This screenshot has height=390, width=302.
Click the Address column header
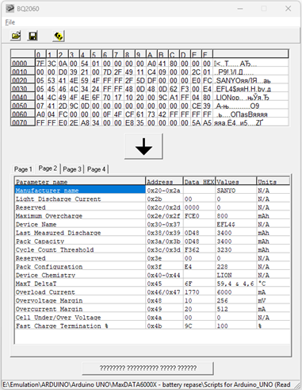pyautogui.click(x=164, y=181)
